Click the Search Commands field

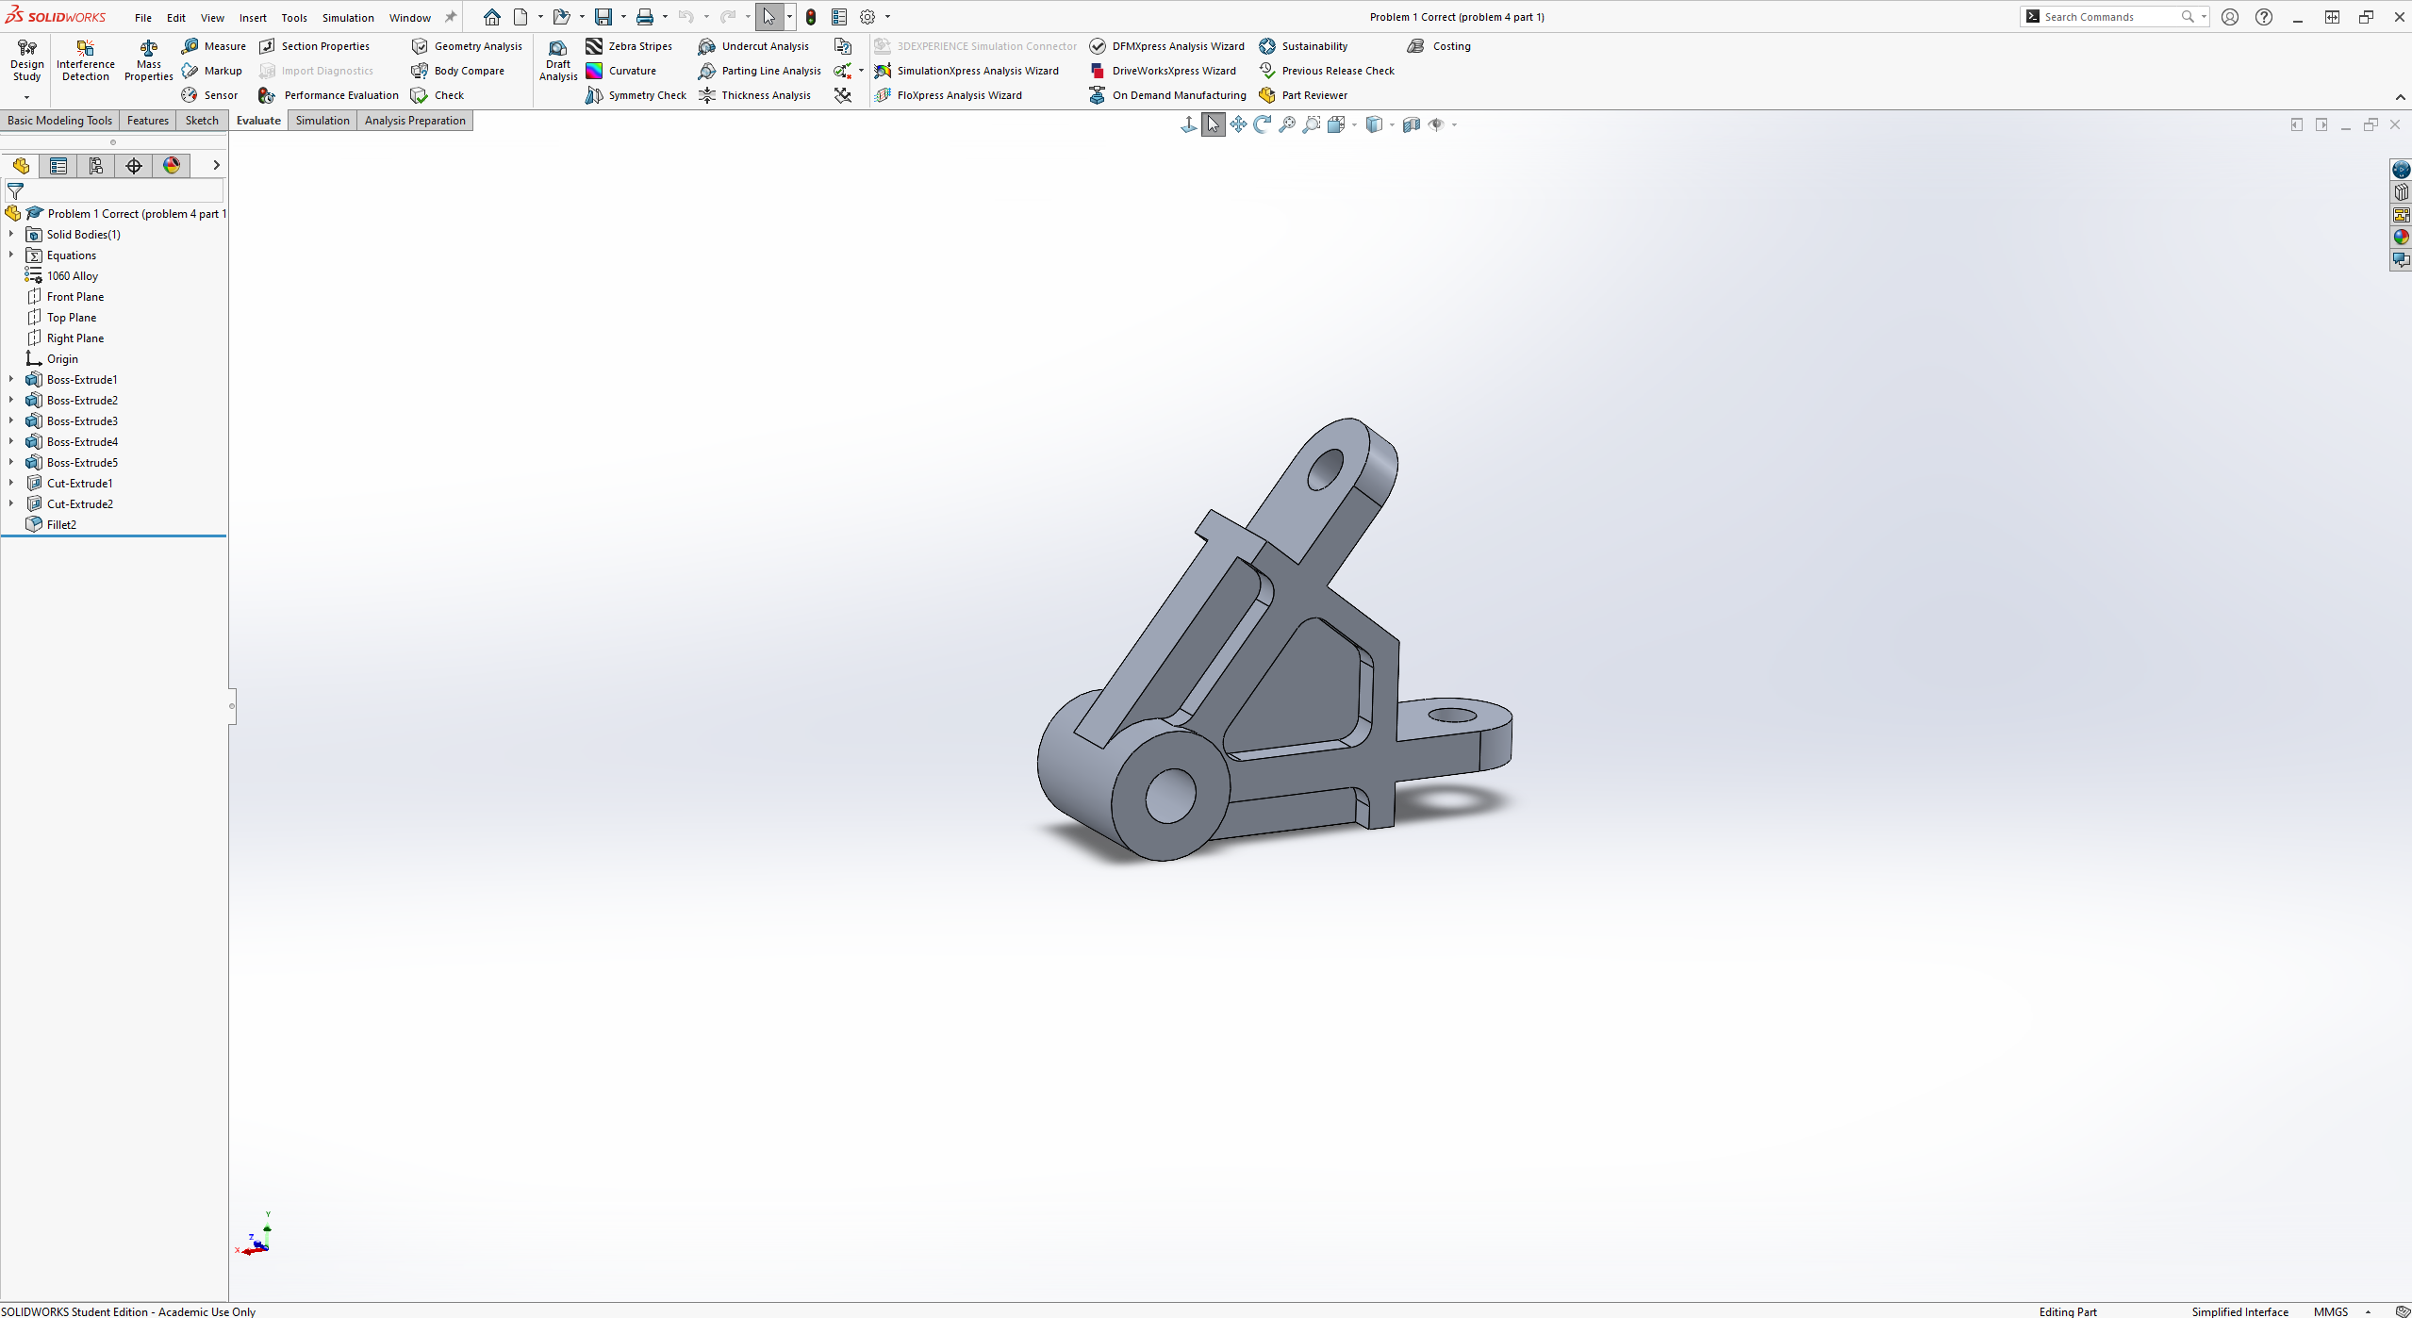click(x=2112, y=17)
